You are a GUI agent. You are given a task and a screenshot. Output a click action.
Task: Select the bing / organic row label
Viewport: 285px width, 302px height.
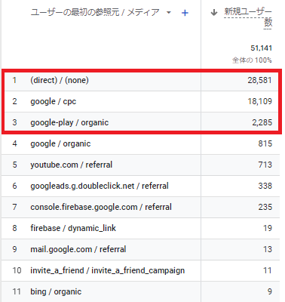(x=56, y=291)
